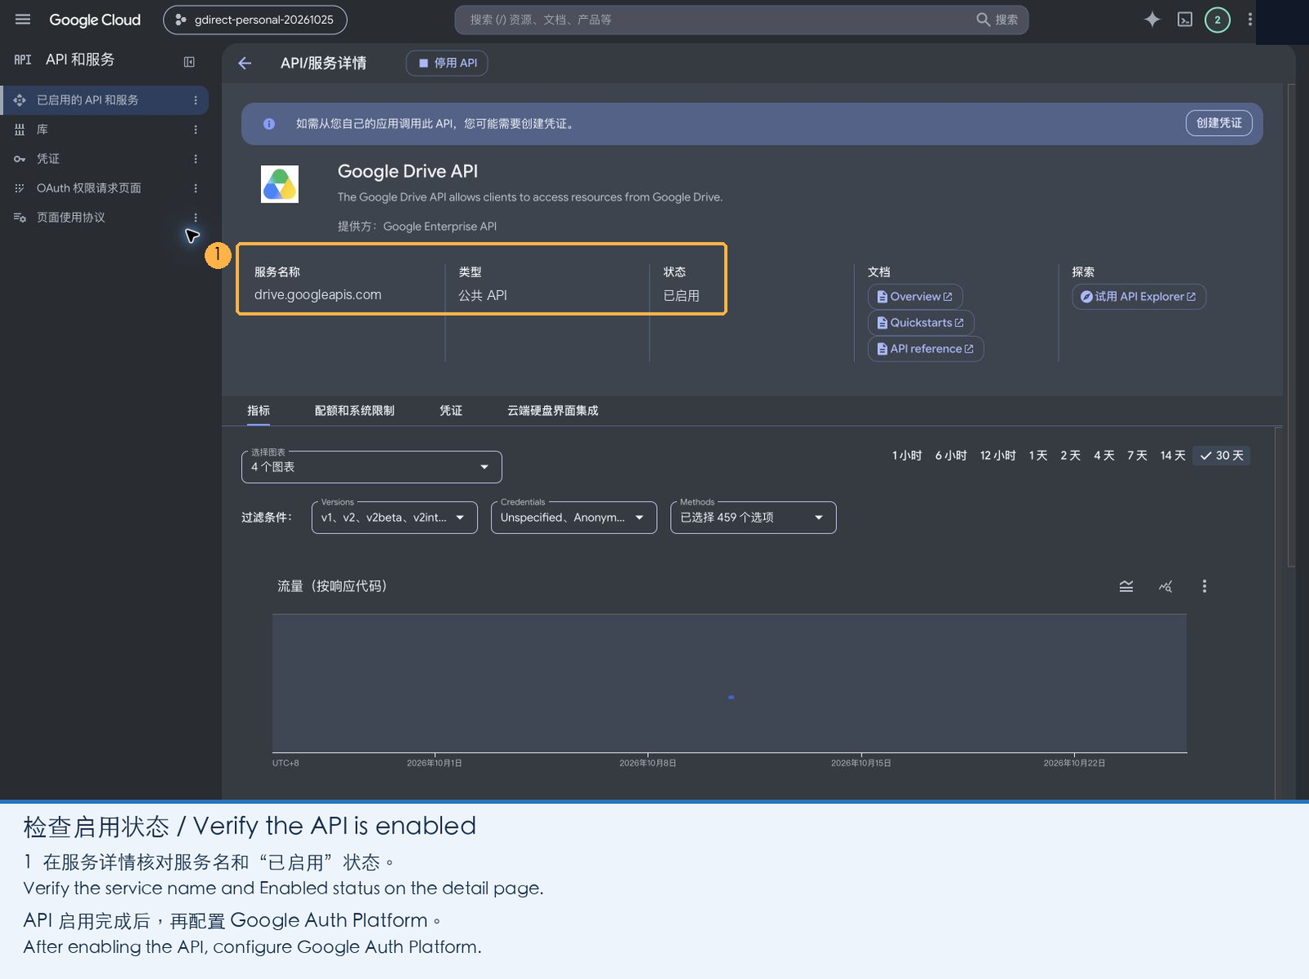1309x979 pixels.
Task: Click the API 和服务 header icon
Action: 23,60
